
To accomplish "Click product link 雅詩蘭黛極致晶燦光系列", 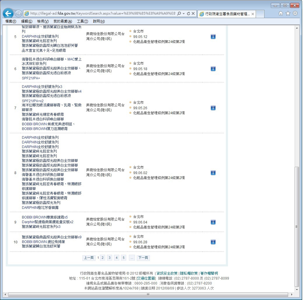I will [x=41, y=203].
